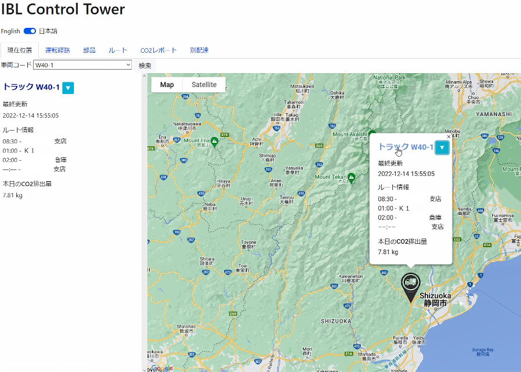This screenshot has width=521, height=372.
Task: Select the 現在位置 tab
Action: (20, 50)
